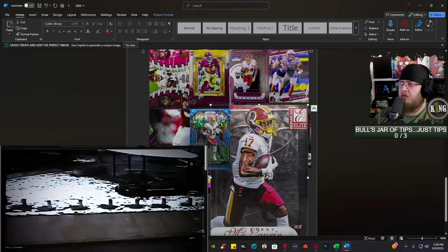Click the title bar Search box
The width and height of the screenshot is (448, 252).
pyautogui.click(x=226, y=6)
